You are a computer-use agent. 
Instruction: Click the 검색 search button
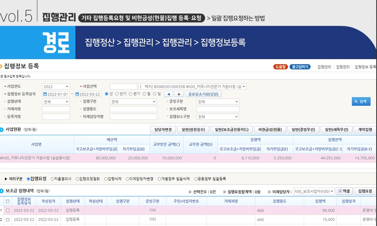361,101
